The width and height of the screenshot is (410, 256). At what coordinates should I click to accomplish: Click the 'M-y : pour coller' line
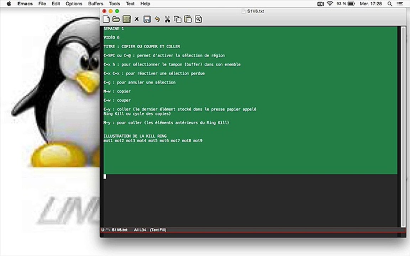166,123
